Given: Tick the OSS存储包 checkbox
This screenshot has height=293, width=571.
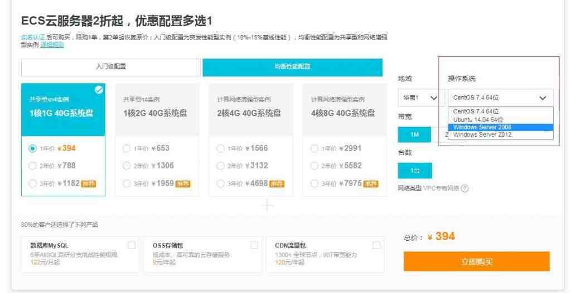Looking at the screenshot, I should (254, 245).
